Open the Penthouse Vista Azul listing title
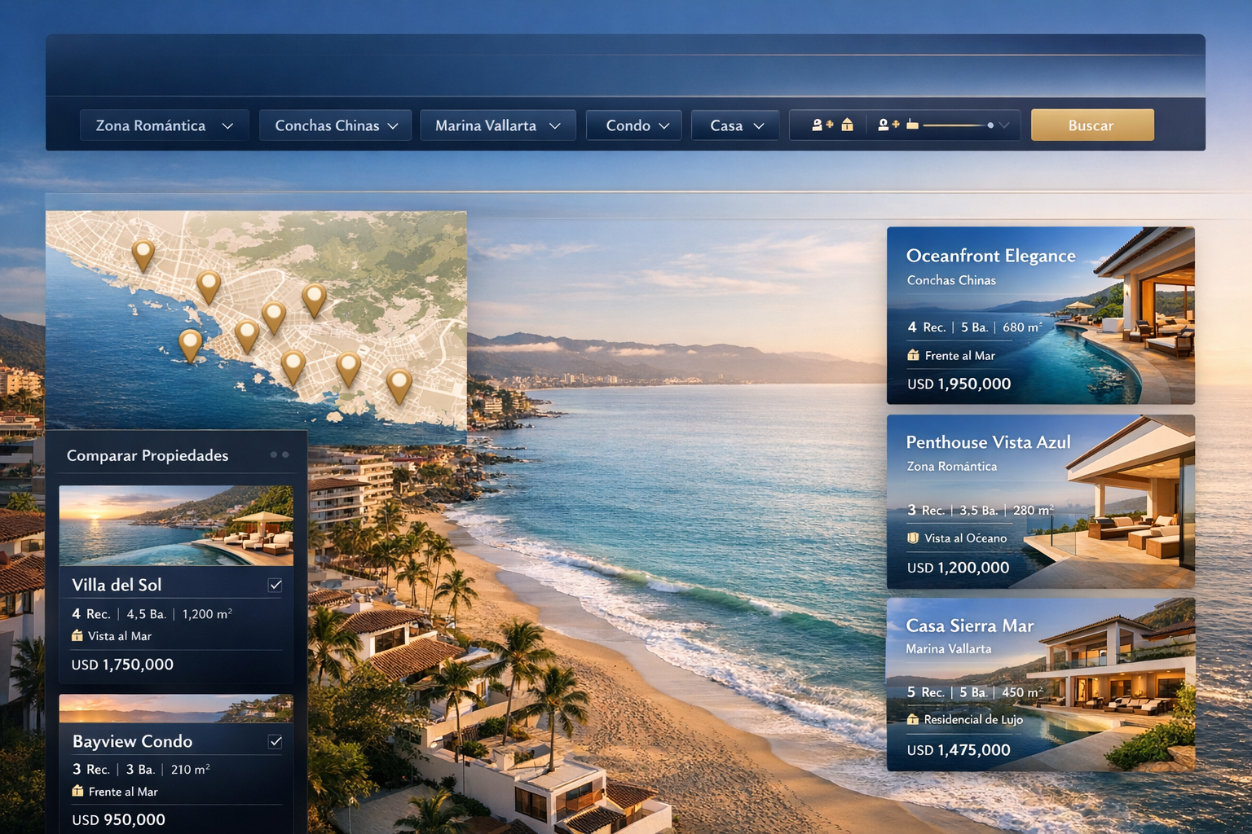Image resolution: width=1252 pixels, height=834 pixels. tap(988, 442)
